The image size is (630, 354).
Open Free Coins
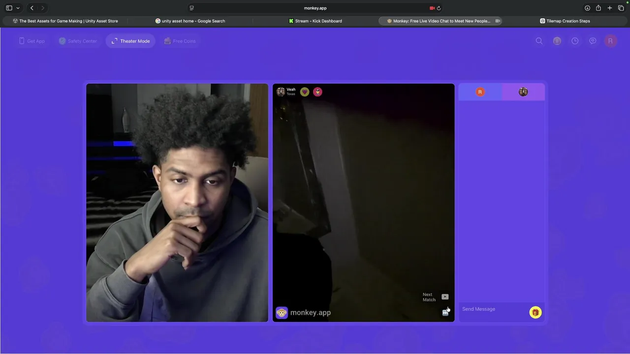tap(180, 41)
